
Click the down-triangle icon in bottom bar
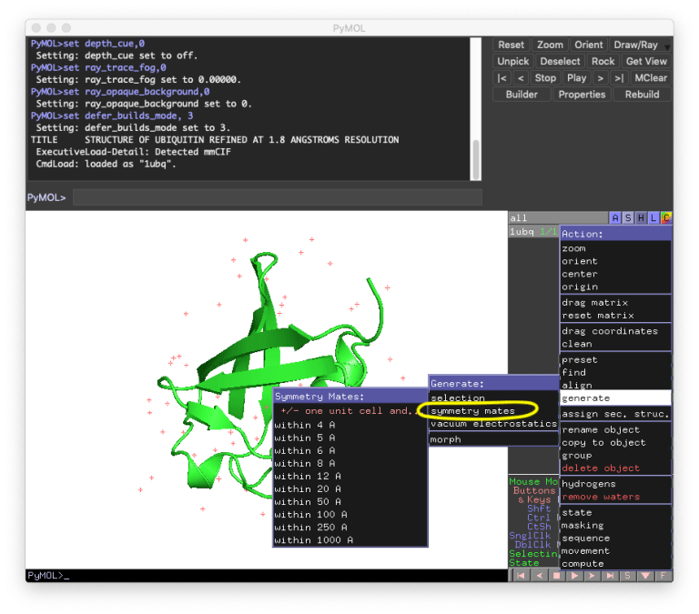coord(645,576)
